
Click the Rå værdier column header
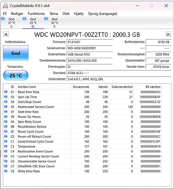pos(148,87)
